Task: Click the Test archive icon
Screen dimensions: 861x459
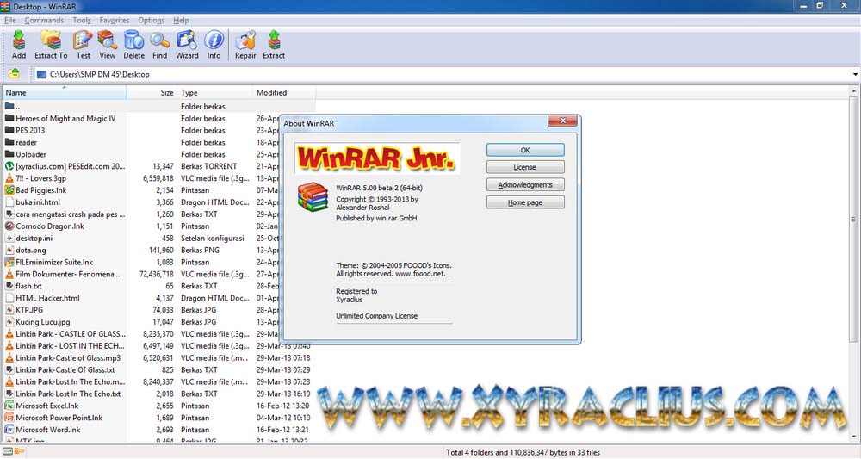Action: tap(83, 45)
